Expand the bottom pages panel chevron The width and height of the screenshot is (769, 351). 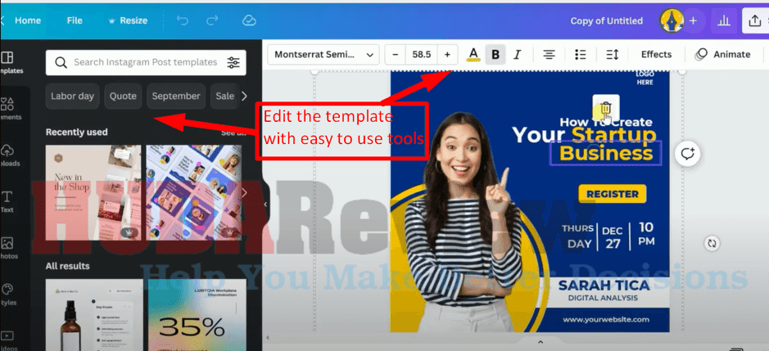coord(541,342)
